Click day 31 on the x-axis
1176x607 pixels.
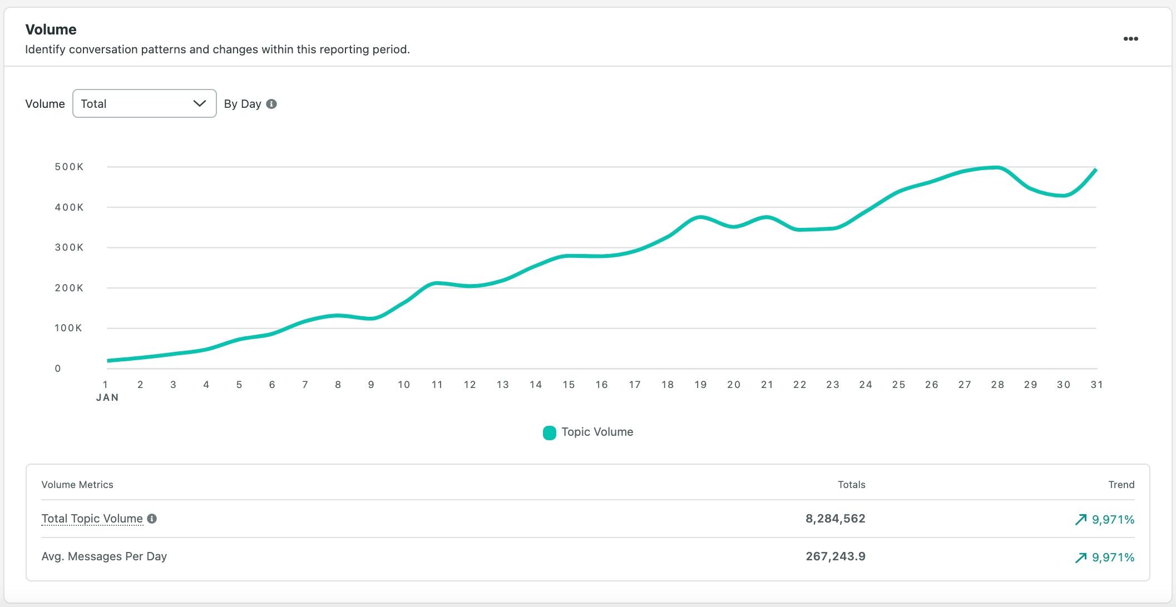pos(1096,385)
